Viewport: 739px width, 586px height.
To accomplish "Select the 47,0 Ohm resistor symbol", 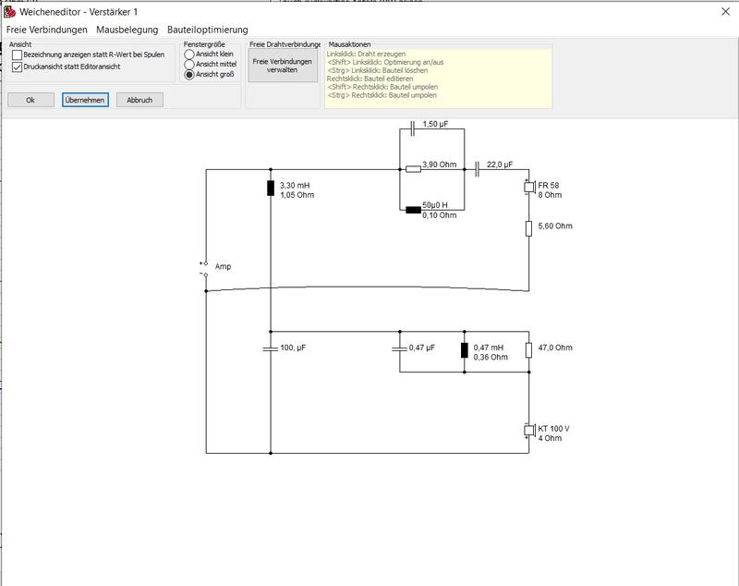I will coord(528,350).
